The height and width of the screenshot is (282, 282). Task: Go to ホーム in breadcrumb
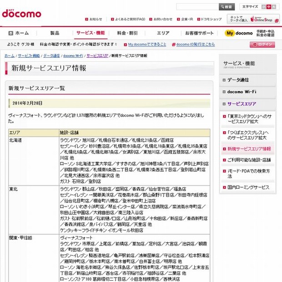tap(10, 56)
